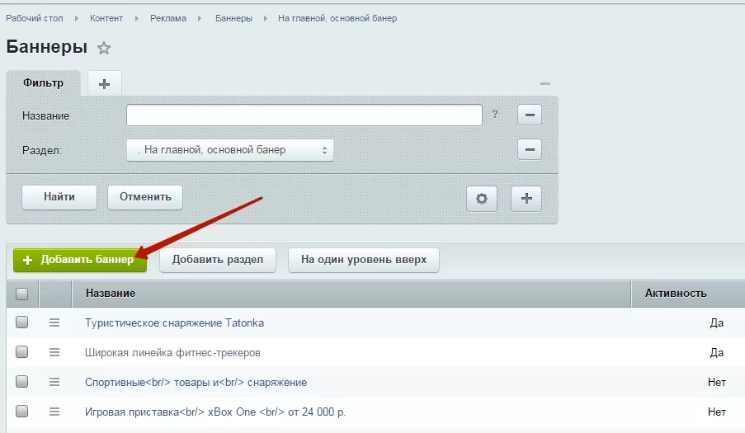This screenshot has width=745, height=433.
Task: Open the Раздел dropdown selector
Action: pos(230,150)
